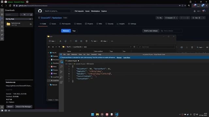Open File Explorer from the taskbar
Screen dimensions: 209x117
click(97, 114)
